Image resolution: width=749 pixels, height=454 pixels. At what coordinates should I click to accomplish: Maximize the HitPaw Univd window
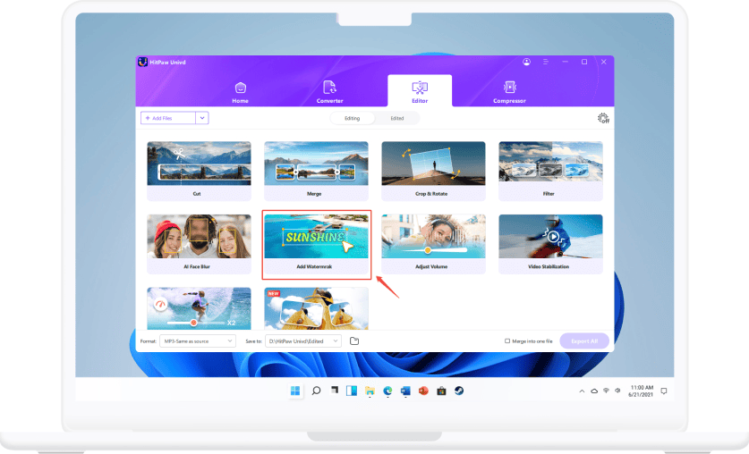pos(584,62)
